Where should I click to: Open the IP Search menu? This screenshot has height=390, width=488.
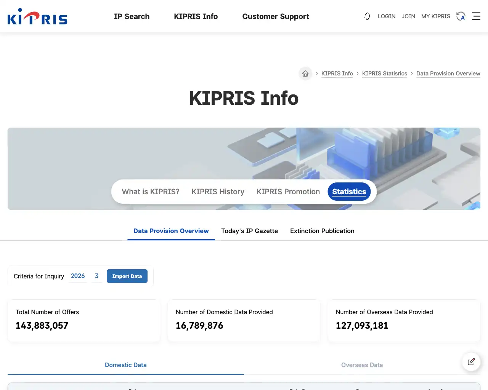[132, 16]
